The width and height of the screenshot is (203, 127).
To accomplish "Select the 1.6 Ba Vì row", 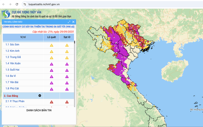I will [x=38, y=77].
